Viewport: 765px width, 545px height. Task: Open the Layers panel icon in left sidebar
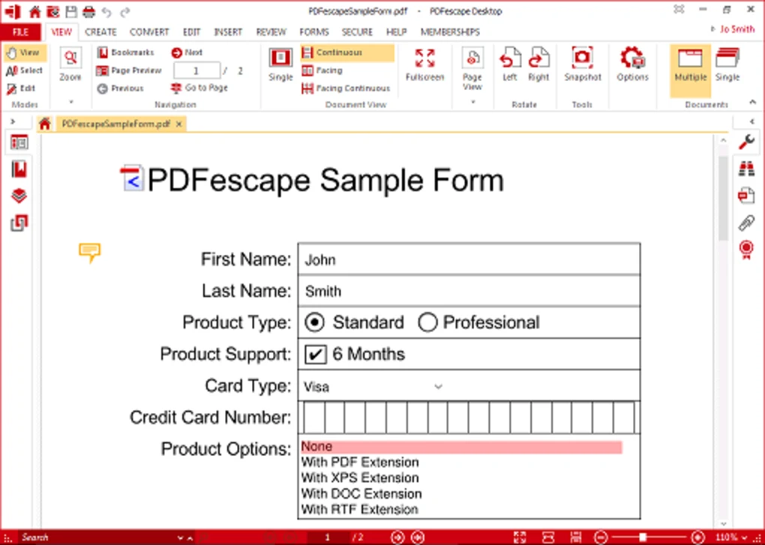tap(18, 195)
